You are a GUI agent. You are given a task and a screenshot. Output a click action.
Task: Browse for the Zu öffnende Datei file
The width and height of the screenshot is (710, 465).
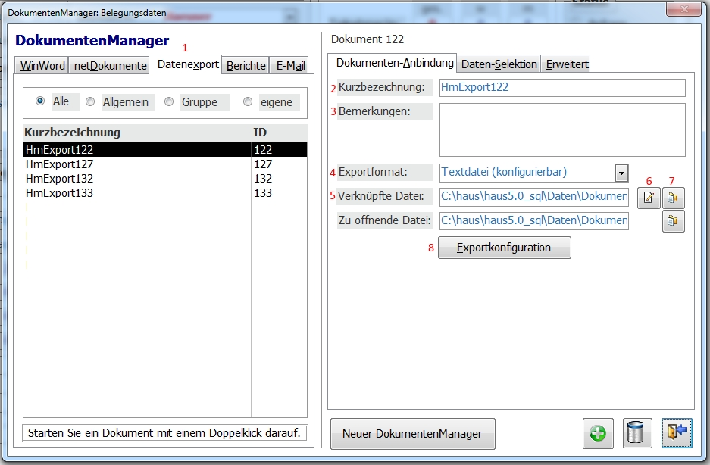pyautogui.click(x=673, y=221)
